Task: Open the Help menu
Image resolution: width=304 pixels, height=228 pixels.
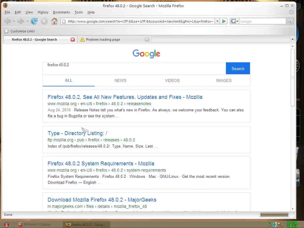Action: point(91,12)
